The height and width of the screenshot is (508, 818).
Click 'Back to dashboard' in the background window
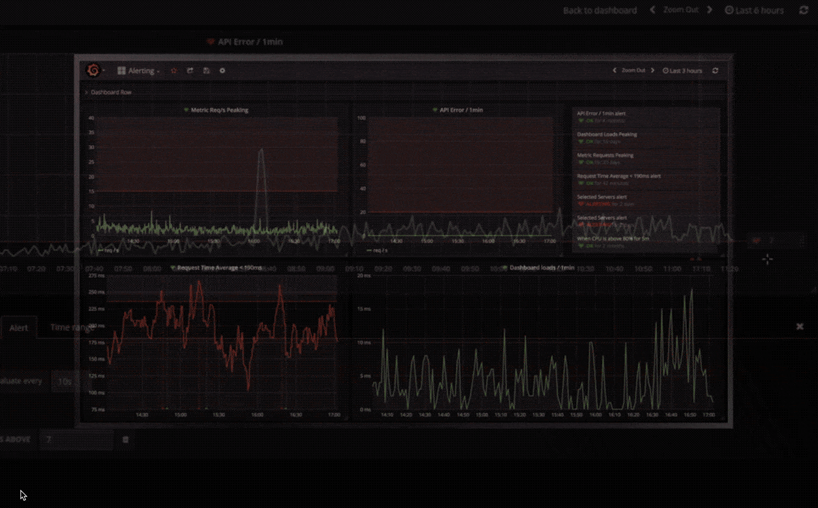[600, 10]
